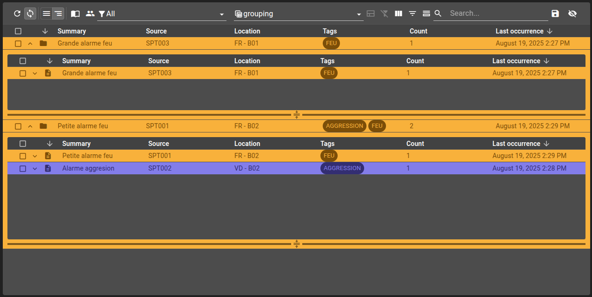Screen dimensions: 592x297
Task: Click the users group icon
Action: [x=90, y=13]
